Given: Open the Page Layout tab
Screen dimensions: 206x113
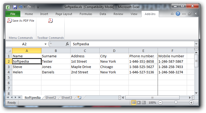Looking at the screenshot, I should pyautogui.click(x=64, y=14).
